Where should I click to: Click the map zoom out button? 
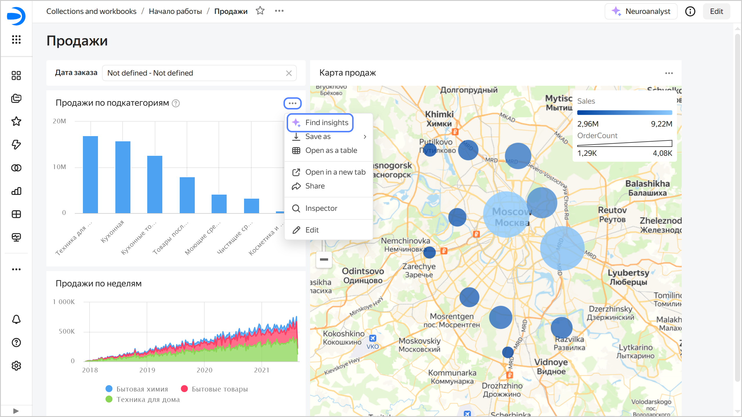click(324, 259)
